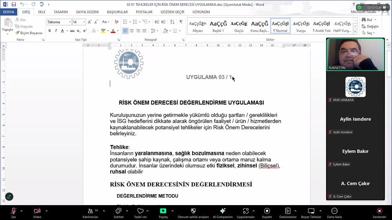This screenshot has width=392, height=220.
Task: Expand line spacing dropdown
Action: [157, 31]
